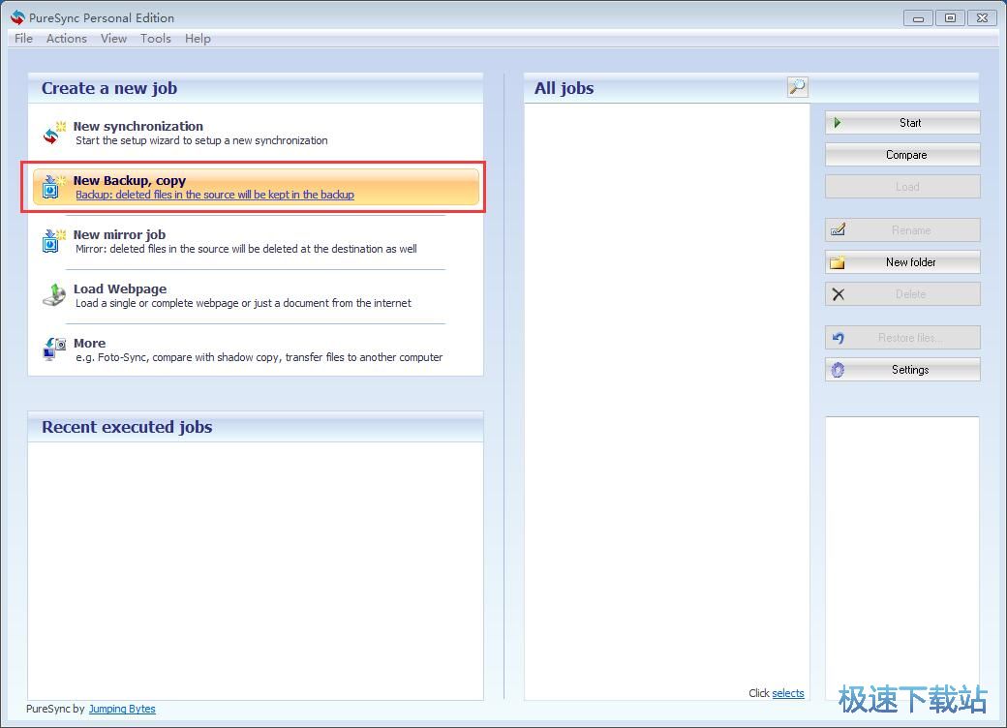Open the File menu
The width and height of the screenshot is (1007, 728).
24,39
